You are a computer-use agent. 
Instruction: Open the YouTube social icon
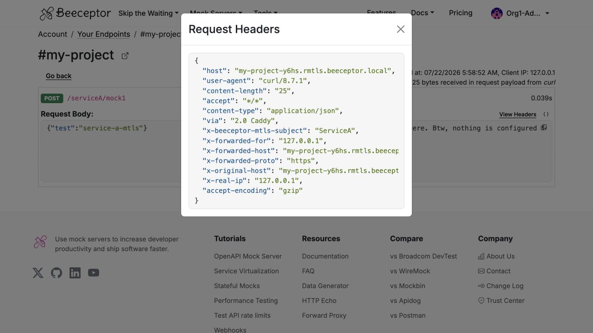[94, 273]
